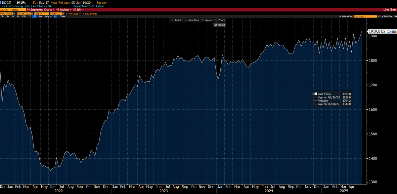The width and height of the screenshot is (397, 194).
Task: Show News on chart
Action: (206, 20)
